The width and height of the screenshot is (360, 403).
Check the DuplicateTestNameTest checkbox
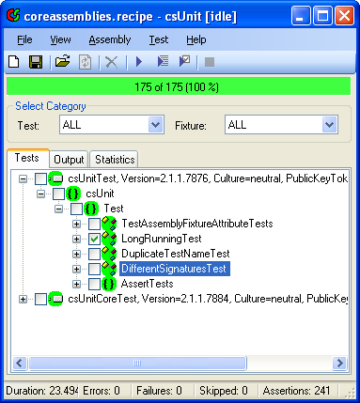pos(94,254)
